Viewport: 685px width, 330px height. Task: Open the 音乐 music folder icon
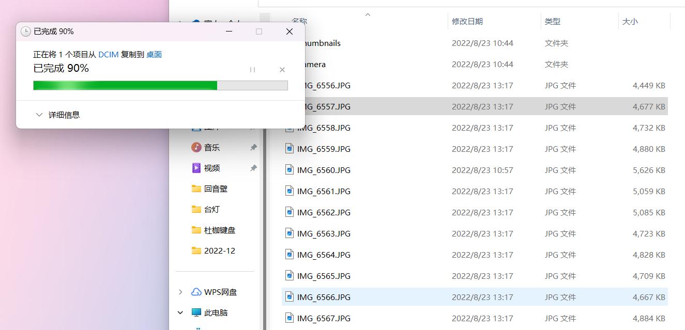196,147
